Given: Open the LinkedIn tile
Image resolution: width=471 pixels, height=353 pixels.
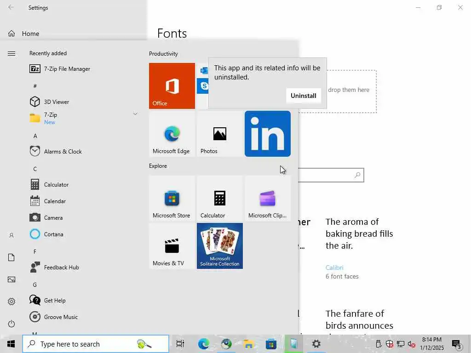Looking at the screenshot, I should point(268,134).
